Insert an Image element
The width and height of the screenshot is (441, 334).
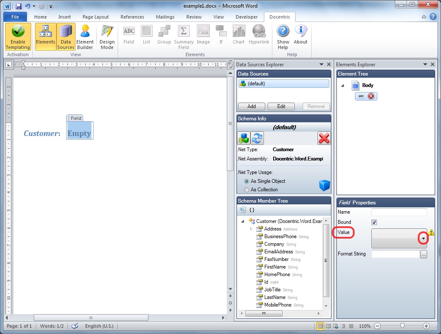(203, 35)
